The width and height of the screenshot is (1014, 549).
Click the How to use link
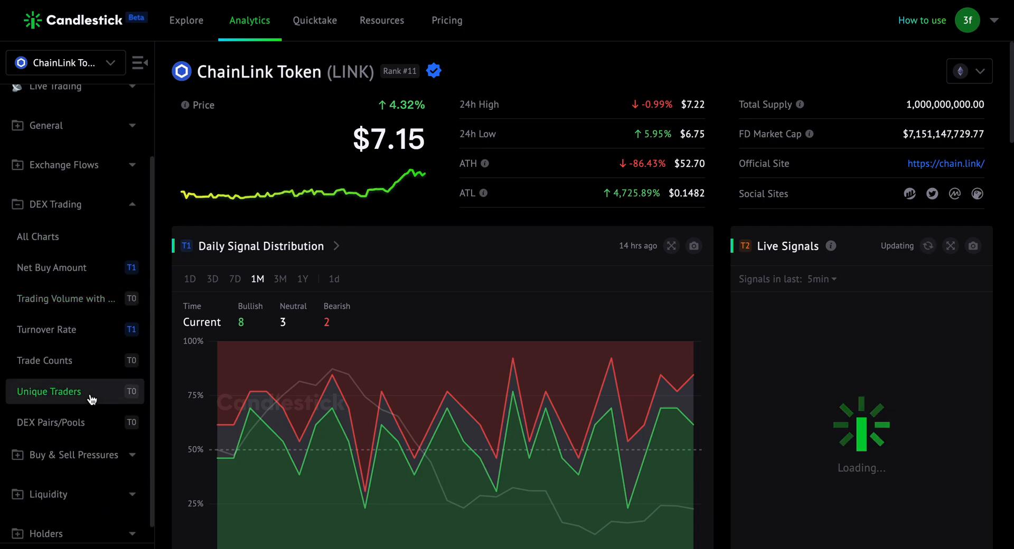click(922, 20)
